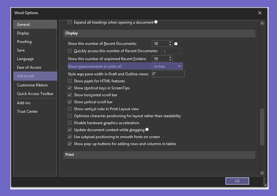Click the Style area pane width field

pyautogui.click(x=168, y=74)
